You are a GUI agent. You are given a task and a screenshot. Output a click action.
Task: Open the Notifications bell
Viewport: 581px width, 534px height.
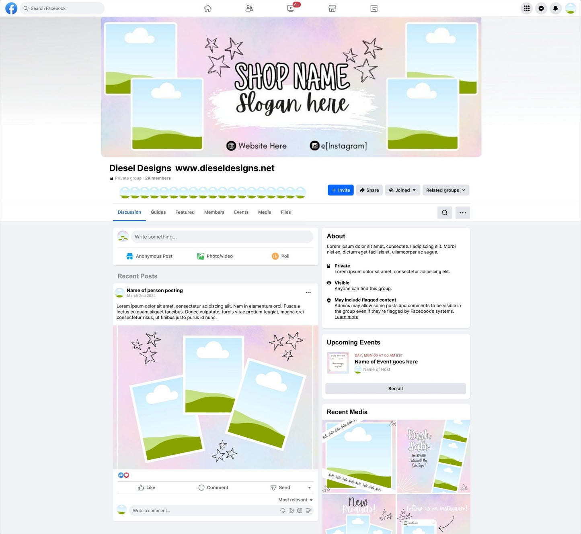point(555,8)
